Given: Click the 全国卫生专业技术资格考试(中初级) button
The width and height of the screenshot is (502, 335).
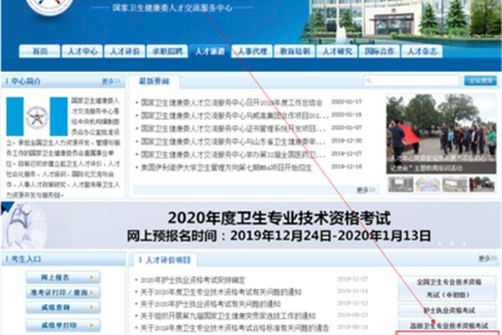Looking at the screenshot, I should click(448, 288).
